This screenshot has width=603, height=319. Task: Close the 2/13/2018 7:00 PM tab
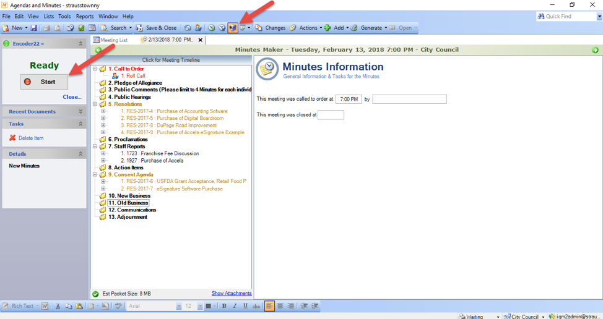coord(201,40)
